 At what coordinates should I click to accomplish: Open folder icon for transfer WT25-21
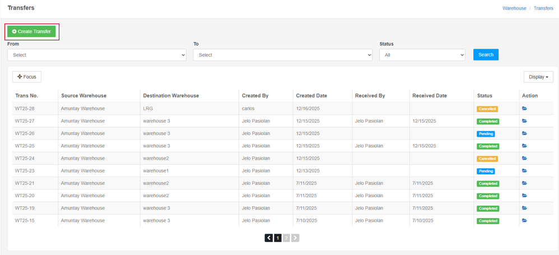525,183
